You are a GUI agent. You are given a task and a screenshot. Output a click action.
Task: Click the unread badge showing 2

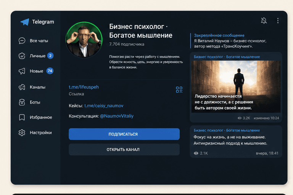click(x=50, y=56)
